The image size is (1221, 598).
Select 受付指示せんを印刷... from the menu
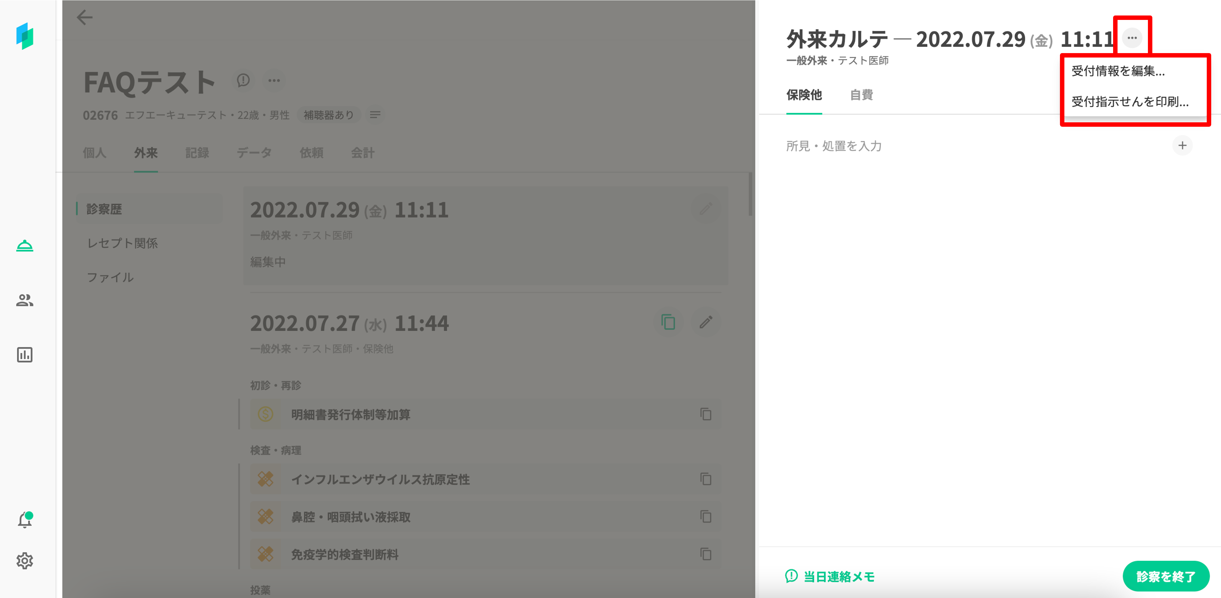pos(1130,102)
